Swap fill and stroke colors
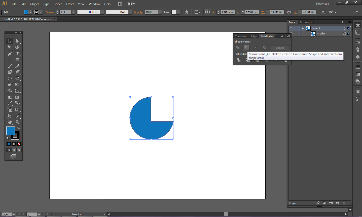Image resolution: width=362 pixels, height=217 pixels. 18,128
